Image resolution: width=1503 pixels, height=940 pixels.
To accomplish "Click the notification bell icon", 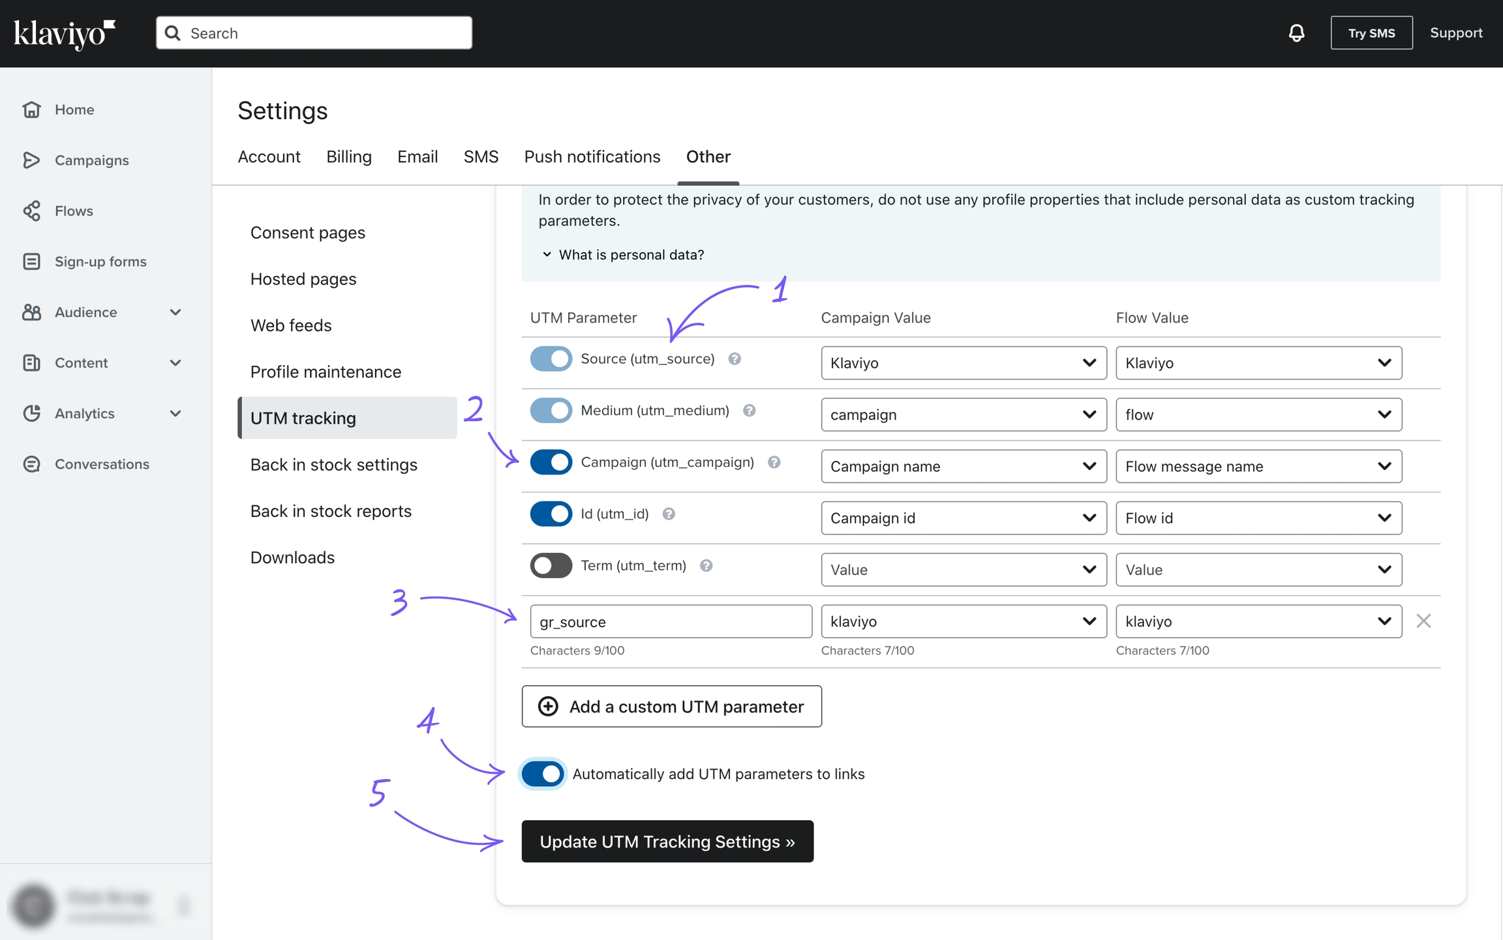I will (1296, 33).
